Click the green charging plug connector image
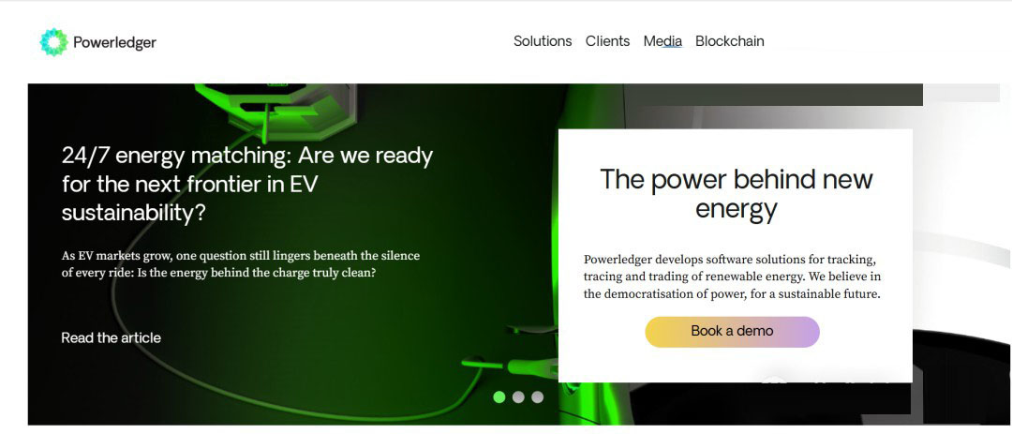 pos(523,368)
